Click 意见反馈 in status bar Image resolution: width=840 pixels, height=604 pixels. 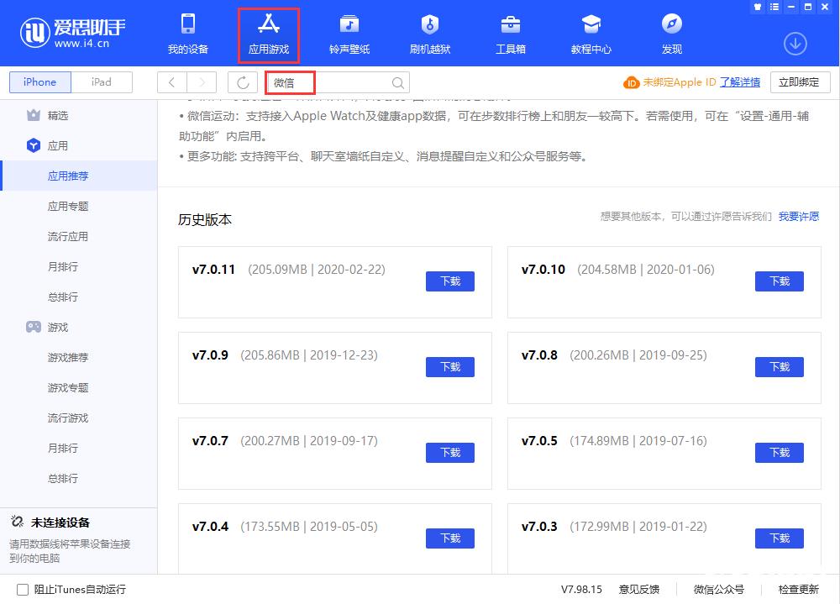[x=639, y=590]
